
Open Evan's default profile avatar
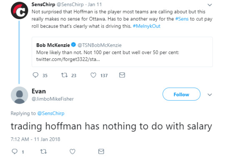click(19, 95)
